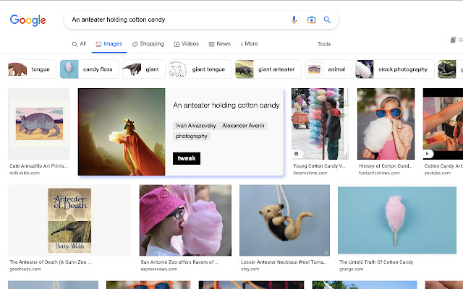This screenshot has width=463, height=289.
Task: Expand the More menu
Action: click(x=249, y=44)
